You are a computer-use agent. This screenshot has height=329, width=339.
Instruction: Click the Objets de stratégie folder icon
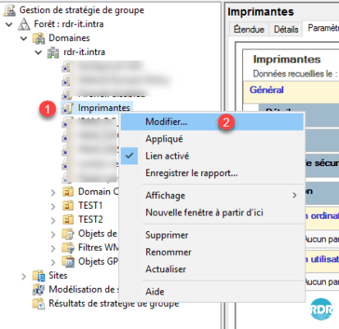[x=67, y=234]
